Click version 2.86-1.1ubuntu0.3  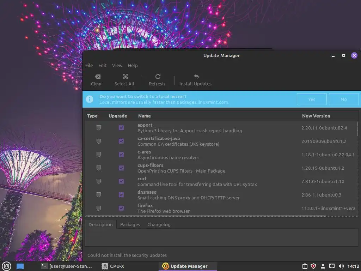point(321,195)
